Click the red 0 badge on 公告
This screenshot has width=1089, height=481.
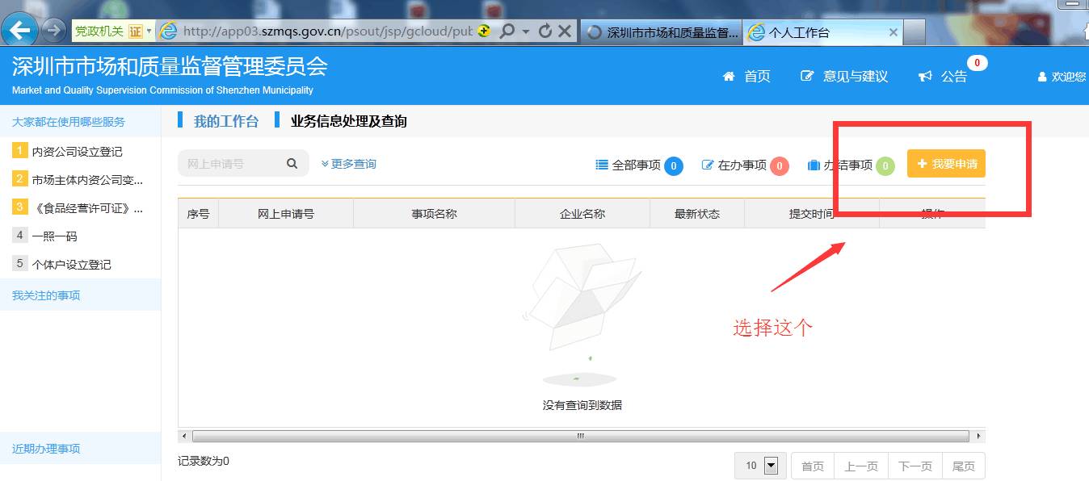[x=977, y=62]
